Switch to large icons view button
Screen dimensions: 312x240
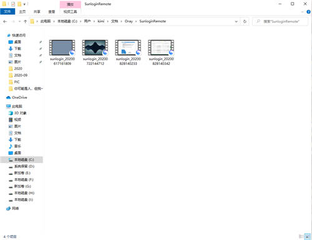coord(308,236)
